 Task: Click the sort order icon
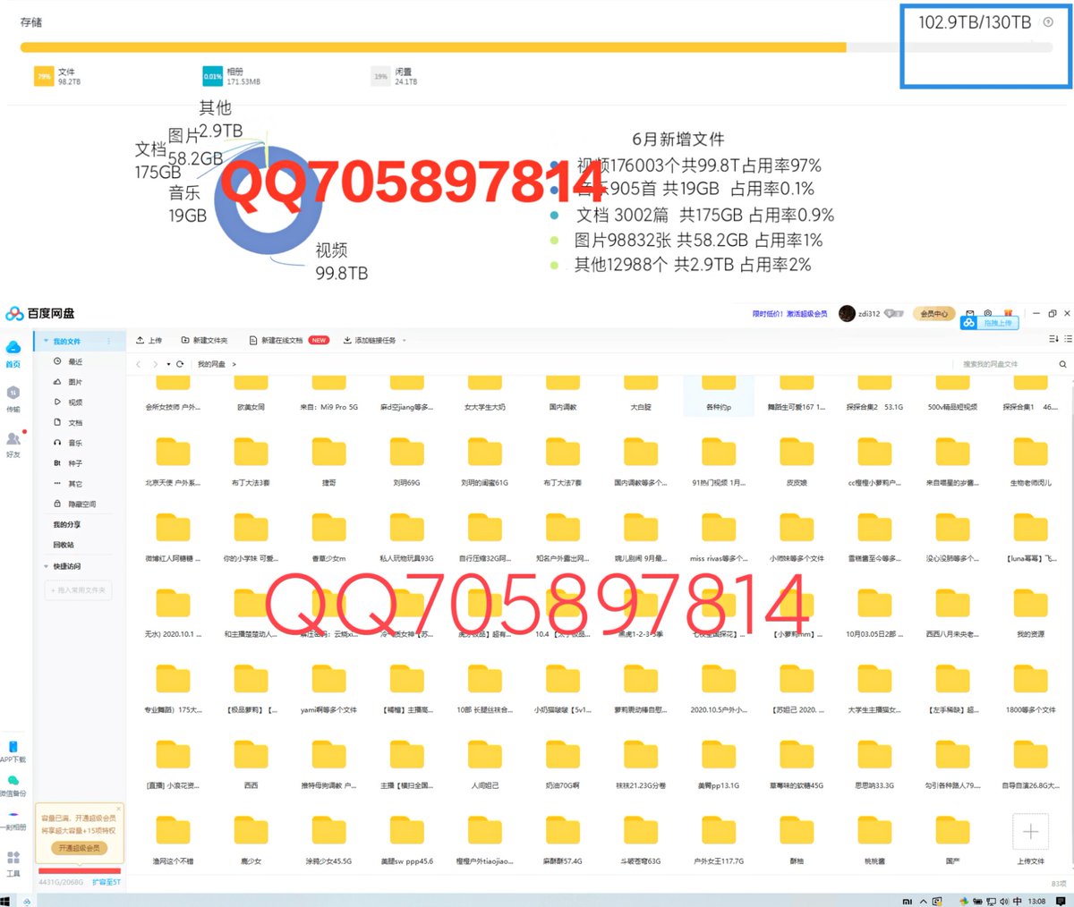[x=1053, y=340]
